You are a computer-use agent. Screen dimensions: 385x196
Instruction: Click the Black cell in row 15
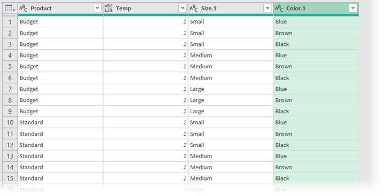(x=316, y=178)
